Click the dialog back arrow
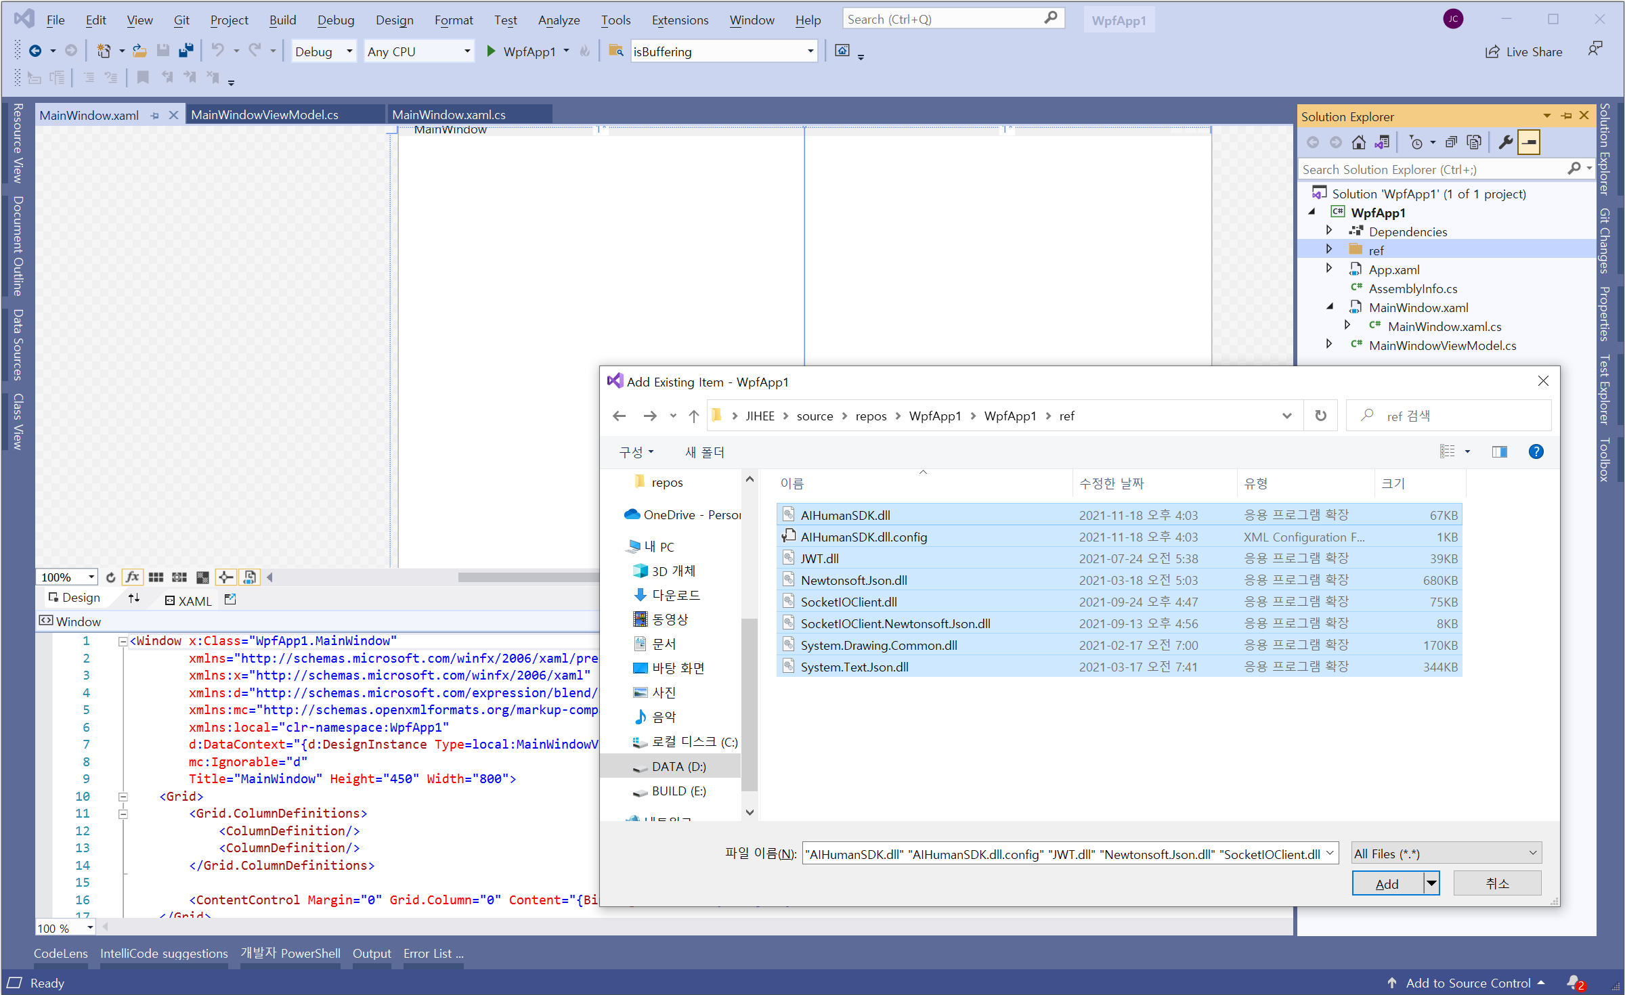Screen dimensions: 1625x995 619,416
